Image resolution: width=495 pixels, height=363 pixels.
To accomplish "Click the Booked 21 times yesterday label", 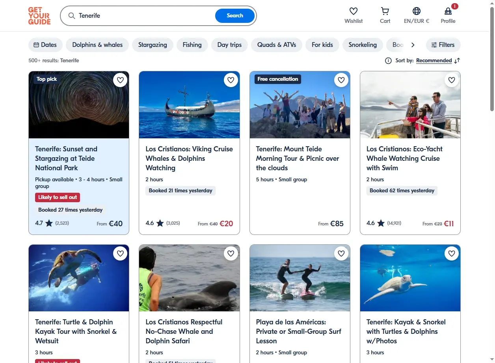I will coord(181,191).
